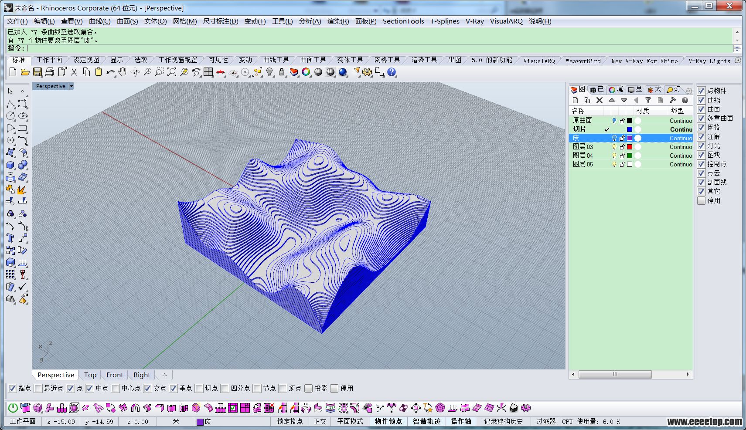Click the layer tools hammer icon
This screenshot has width=746, height=430.
(673, 100)
